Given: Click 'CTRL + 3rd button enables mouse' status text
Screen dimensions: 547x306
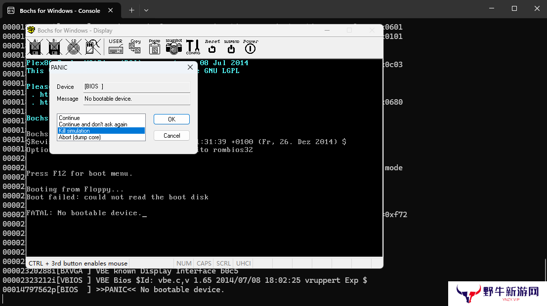Looking at the screenshot, I should pyautogui.click(x=78, y=263).
